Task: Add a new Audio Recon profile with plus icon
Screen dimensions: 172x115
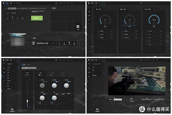Action: [102, 76]
